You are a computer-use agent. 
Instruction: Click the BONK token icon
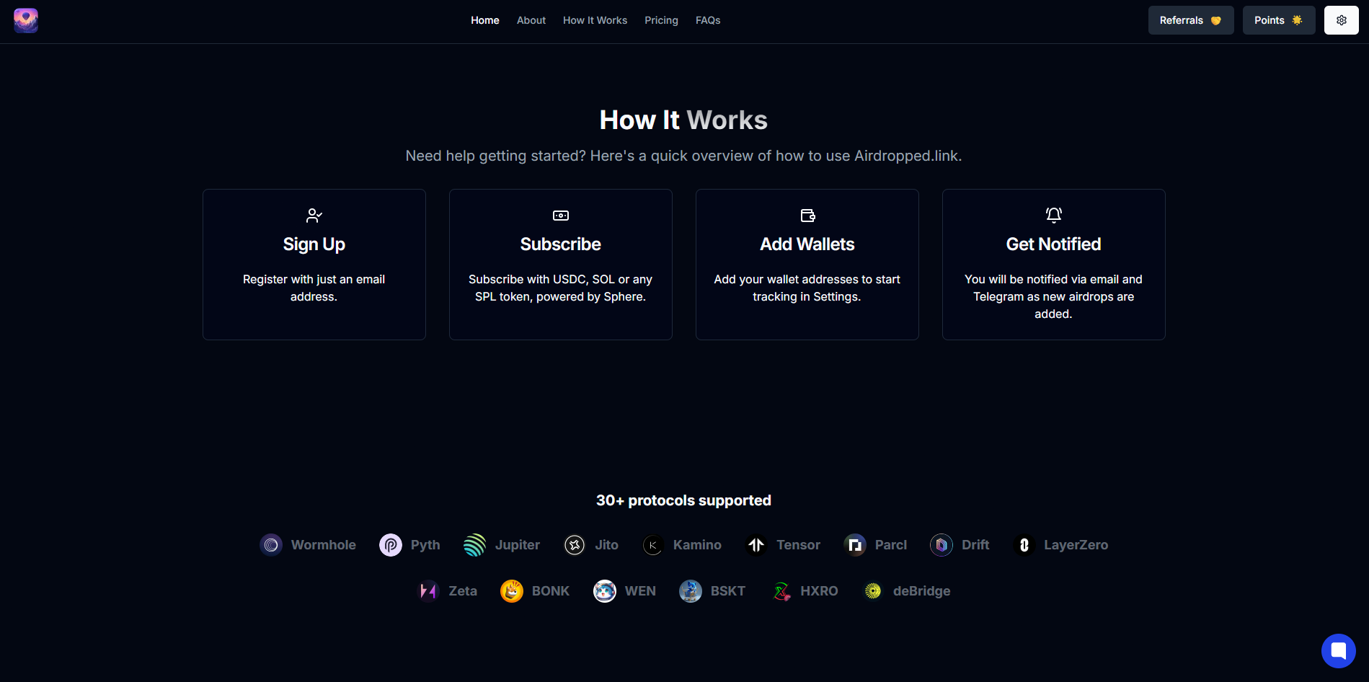[x=512, y=590]
